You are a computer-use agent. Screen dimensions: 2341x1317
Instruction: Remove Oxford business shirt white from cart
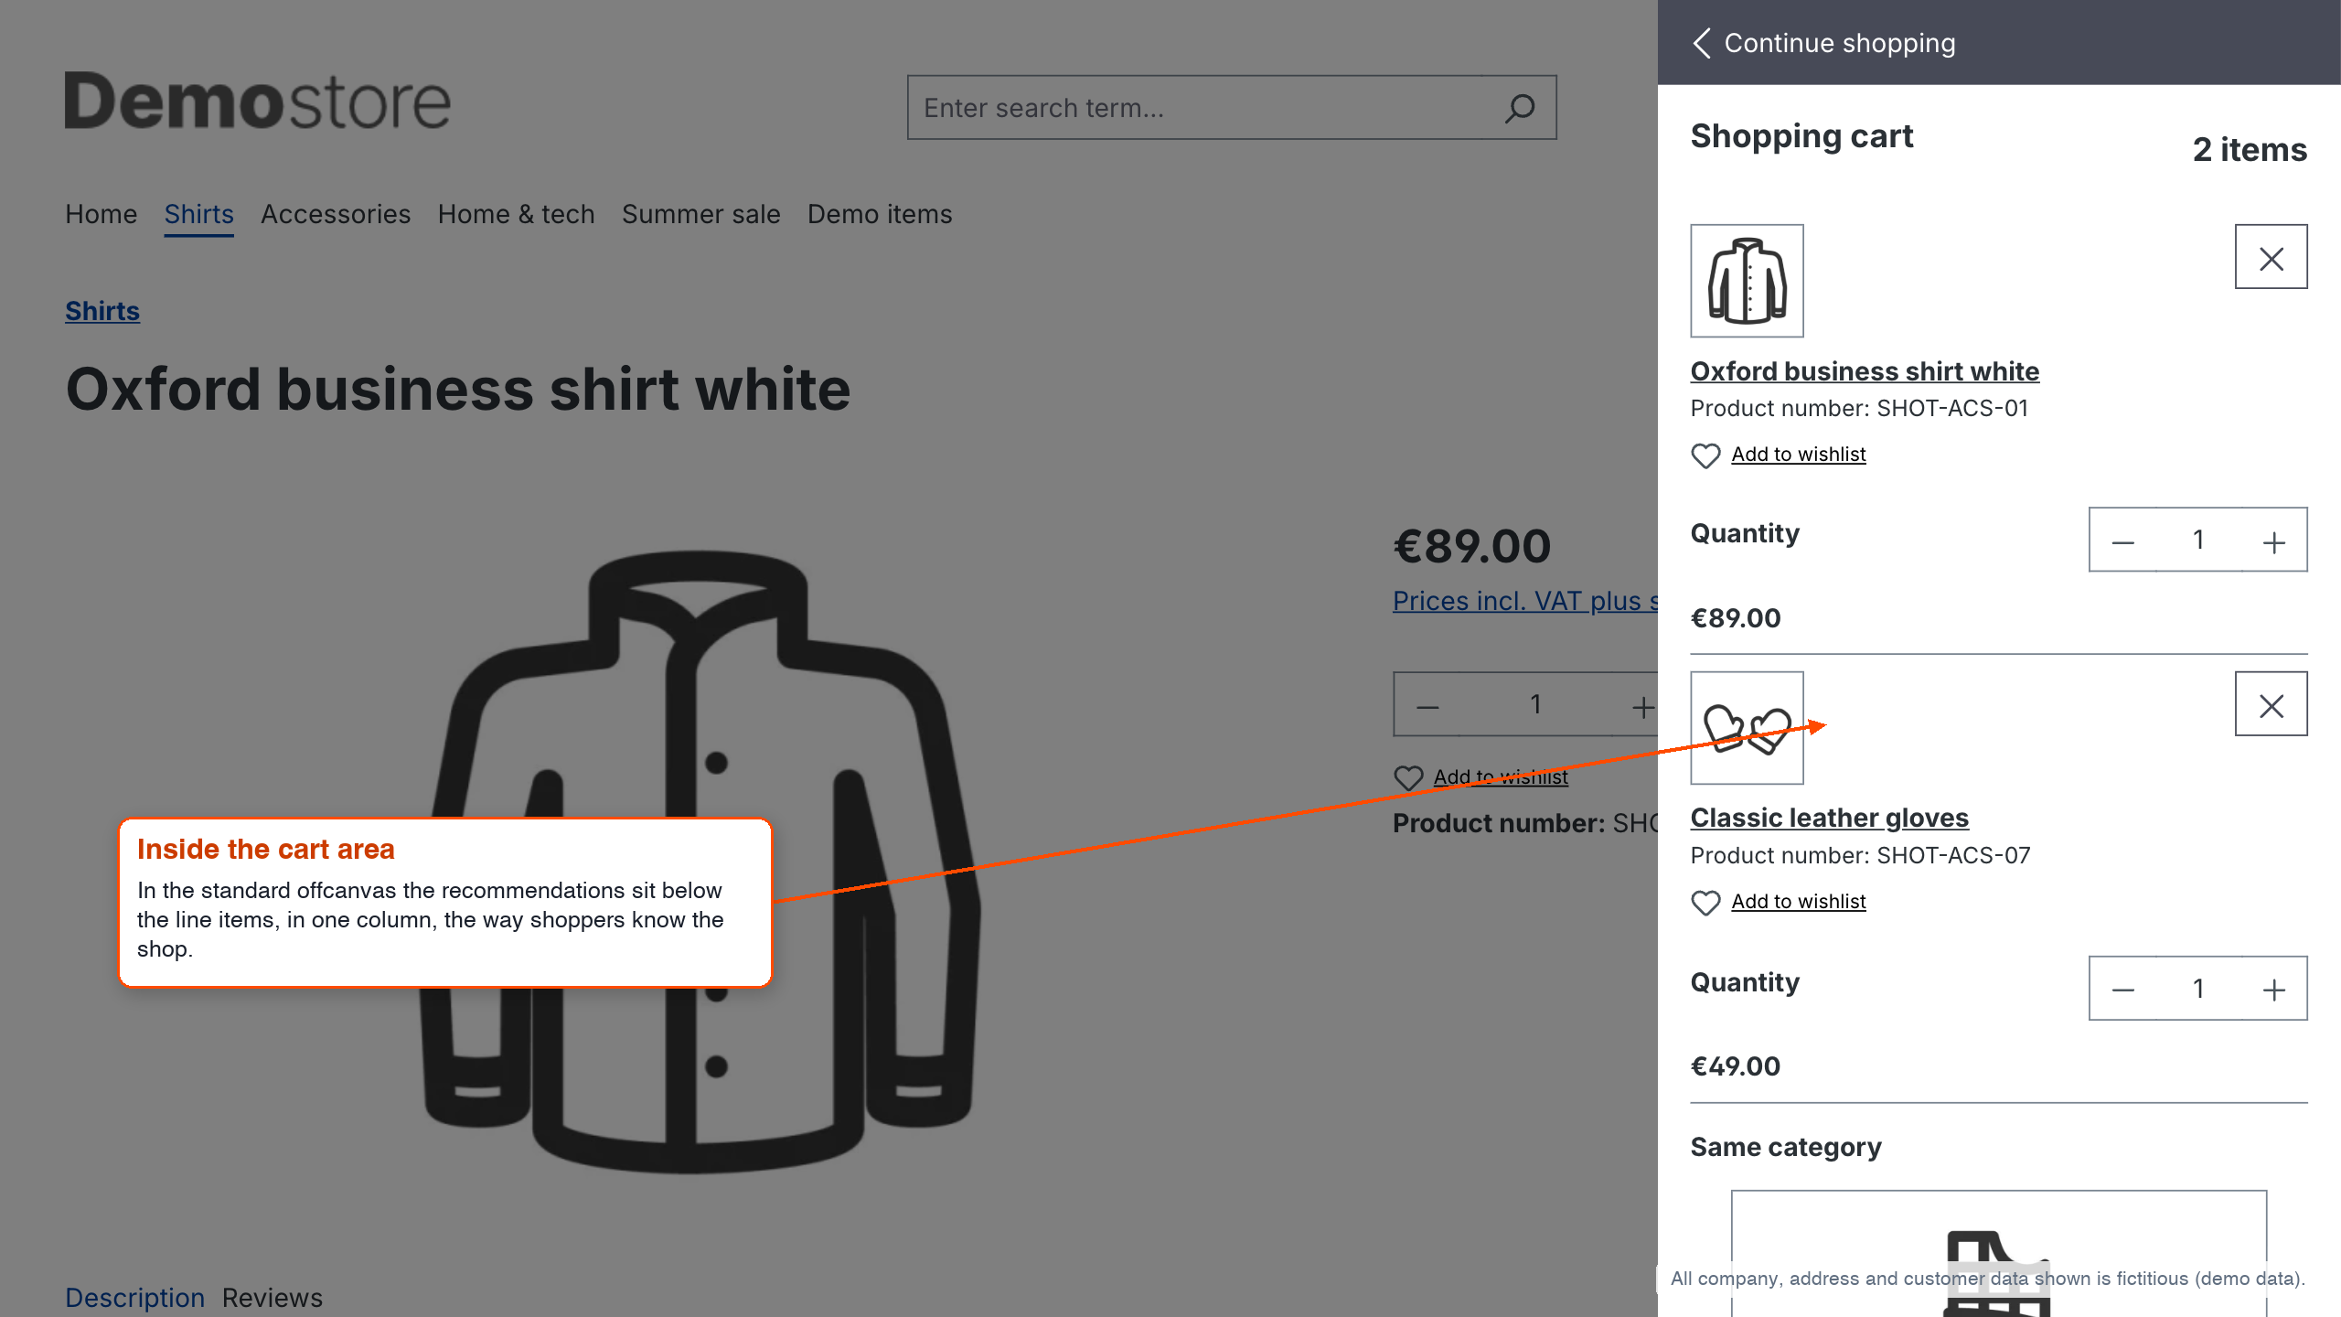pos(2272,257)
